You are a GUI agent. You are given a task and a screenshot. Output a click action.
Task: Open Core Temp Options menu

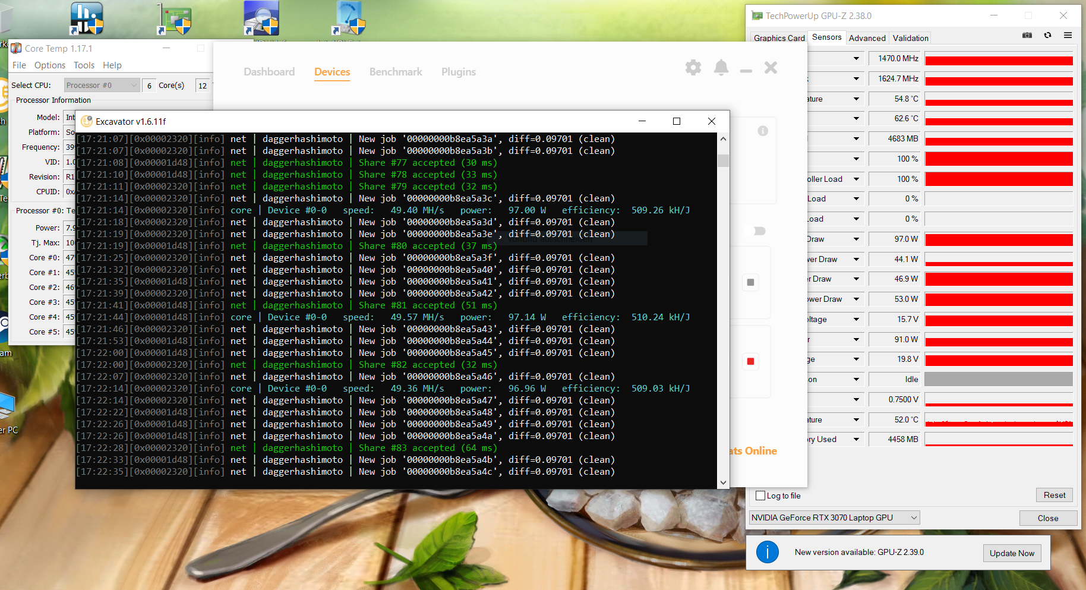[x=50, y=65]
